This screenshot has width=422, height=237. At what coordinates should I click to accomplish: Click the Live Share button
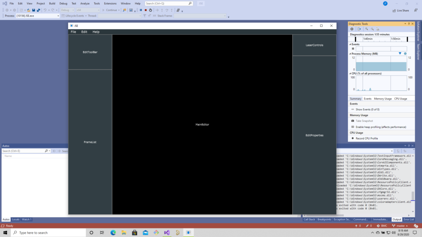point(400,10)
